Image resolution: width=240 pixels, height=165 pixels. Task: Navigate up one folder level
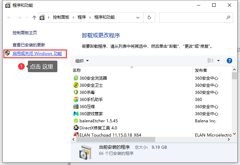coord(34,18)
